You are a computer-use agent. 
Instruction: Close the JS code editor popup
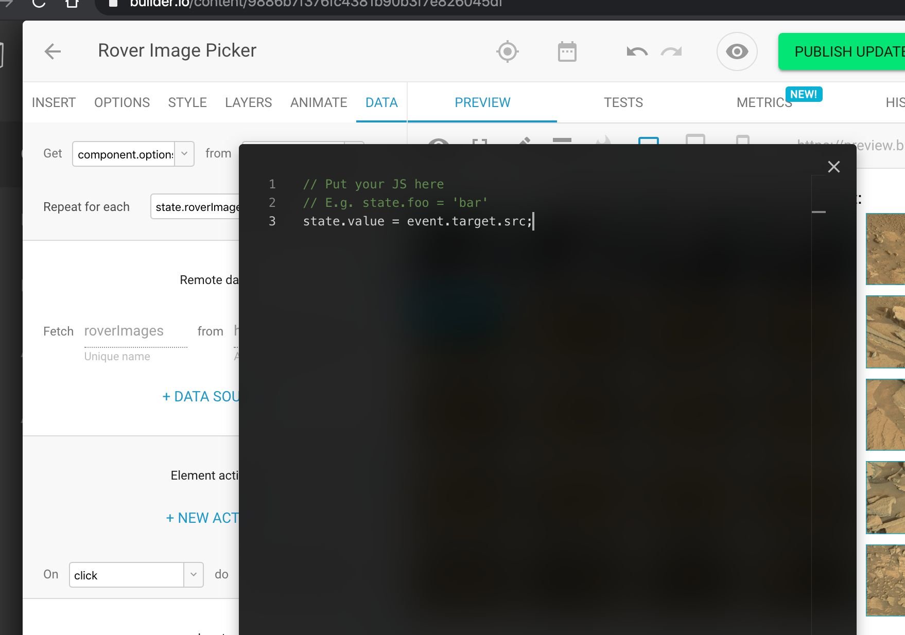click(833, 167)
